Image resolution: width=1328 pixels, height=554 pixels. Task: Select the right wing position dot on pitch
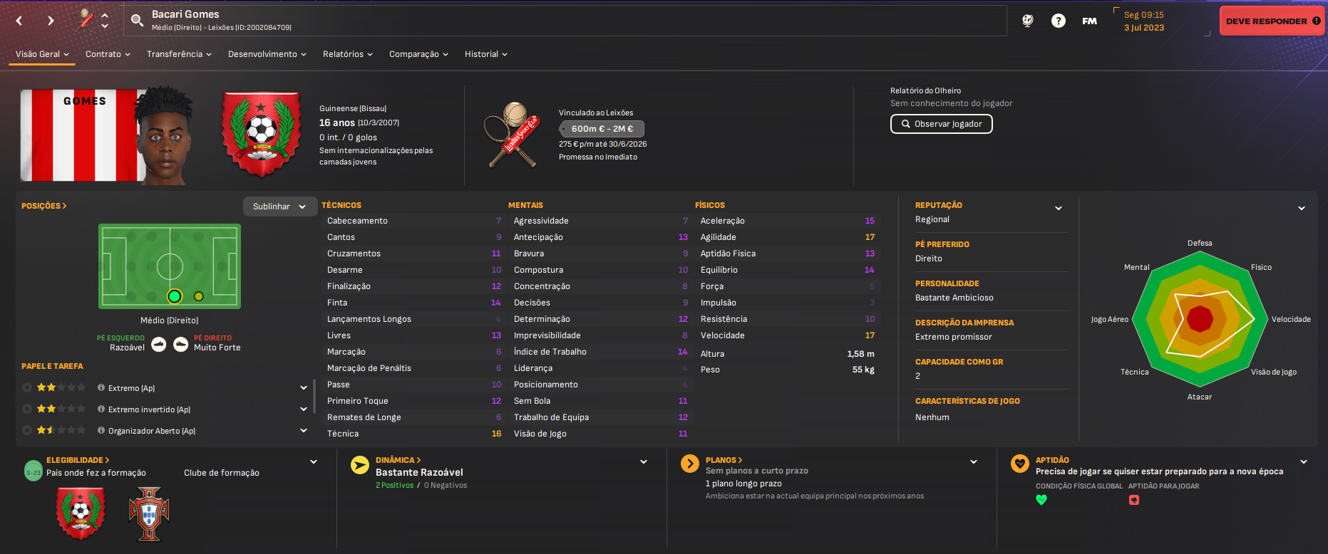(199, 296)
